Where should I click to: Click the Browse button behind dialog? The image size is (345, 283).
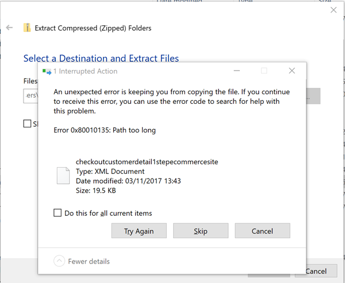pyautogui.click(x=313, y=96)
